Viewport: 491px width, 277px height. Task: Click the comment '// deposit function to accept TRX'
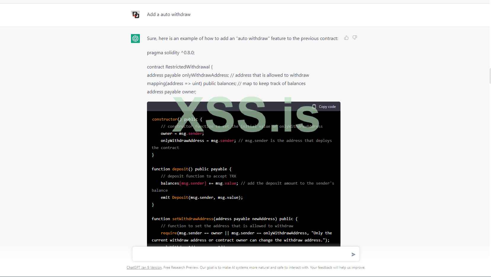pos(199,176)
